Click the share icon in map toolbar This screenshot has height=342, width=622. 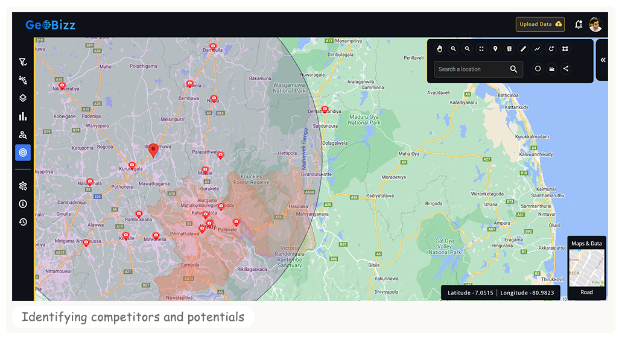(566, 69)
